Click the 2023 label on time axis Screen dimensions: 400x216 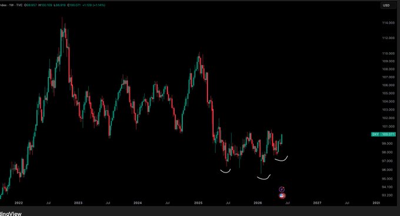[78, 203]
